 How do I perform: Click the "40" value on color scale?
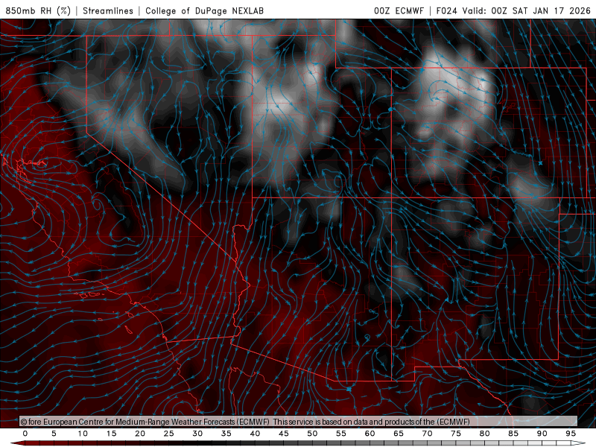[255, 434]
